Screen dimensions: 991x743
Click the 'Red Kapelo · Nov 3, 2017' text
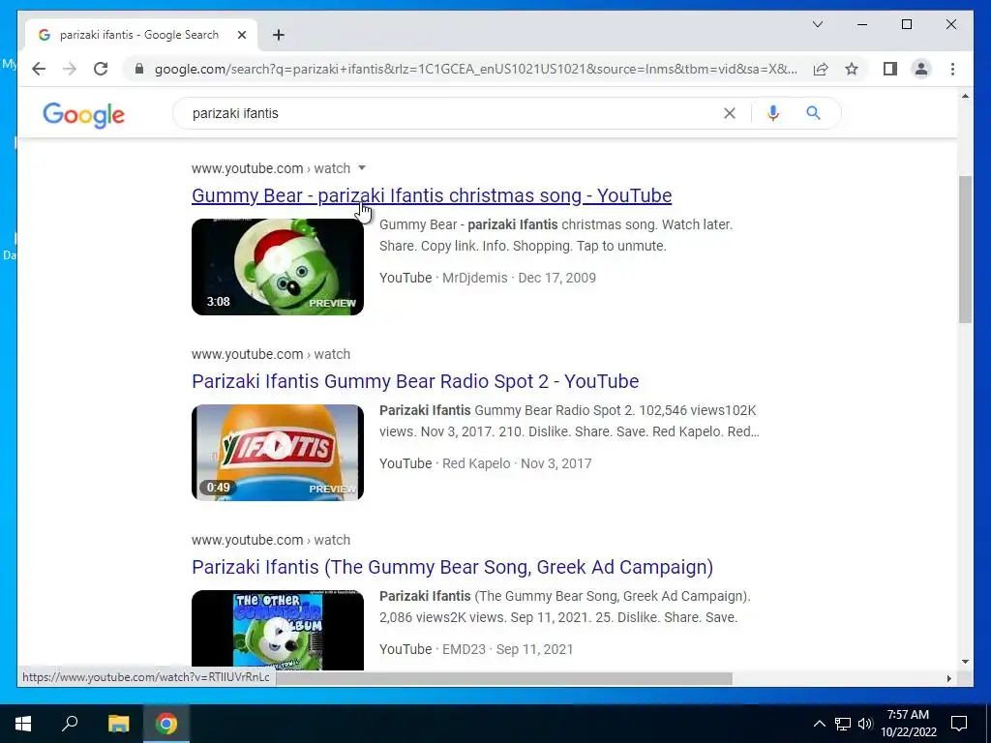(x=517, y=463)
